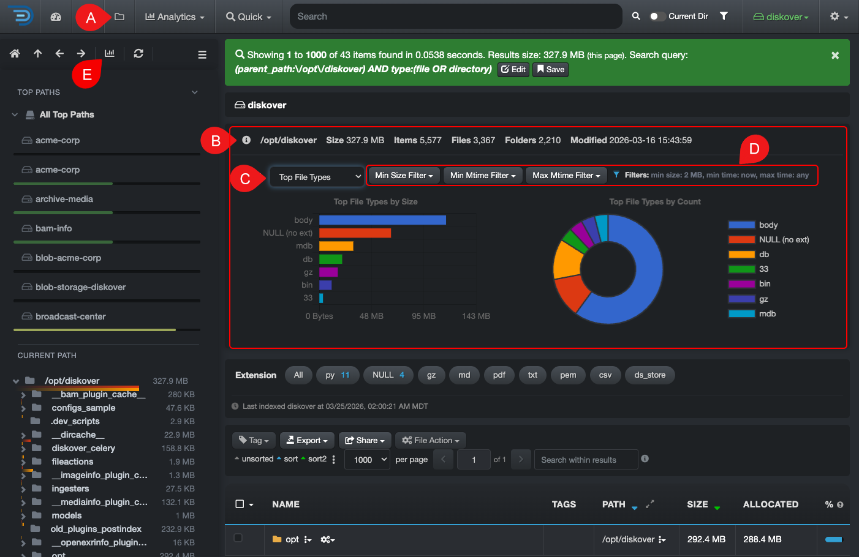Open the opt folder row action gear
The height and width of the screenshot is (557, 859).
[328, 539]
